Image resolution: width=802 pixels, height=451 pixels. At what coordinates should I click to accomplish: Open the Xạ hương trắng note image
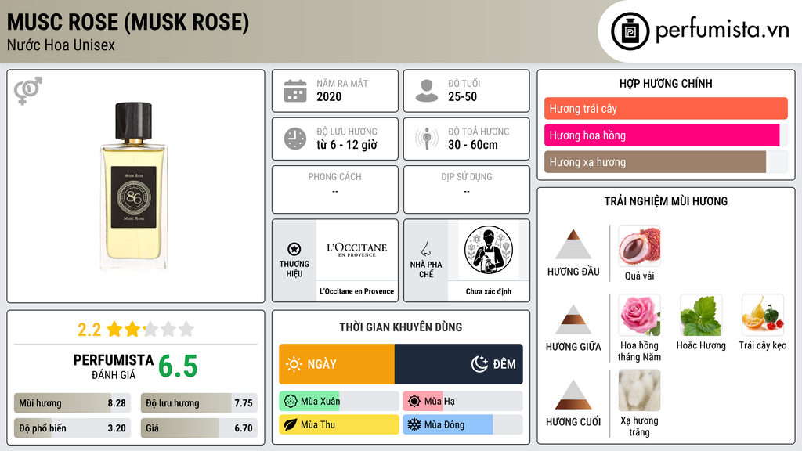click(639, 390)
